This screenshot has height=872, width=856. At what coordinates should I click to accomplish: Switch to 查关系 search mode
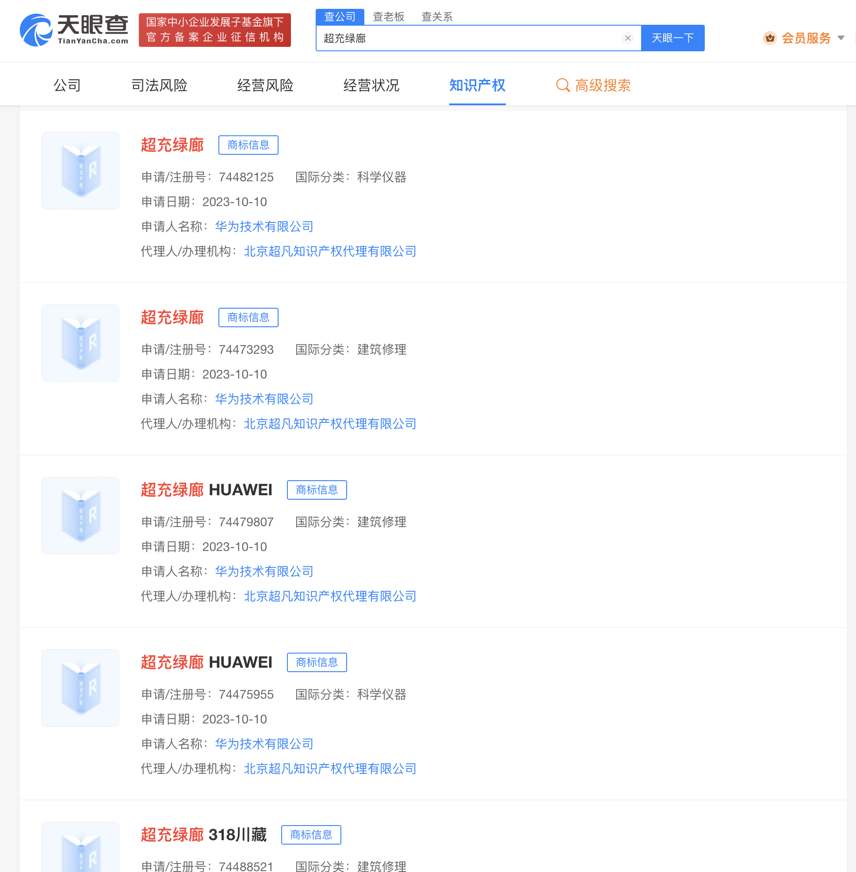[x=436, y=17]
